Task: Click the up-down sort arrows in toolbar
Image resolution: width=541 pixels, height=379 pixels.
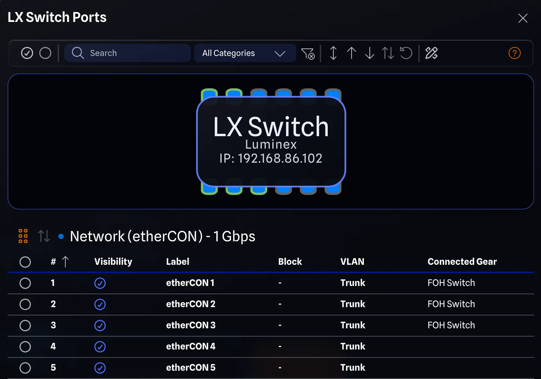Action: [388, 53]
